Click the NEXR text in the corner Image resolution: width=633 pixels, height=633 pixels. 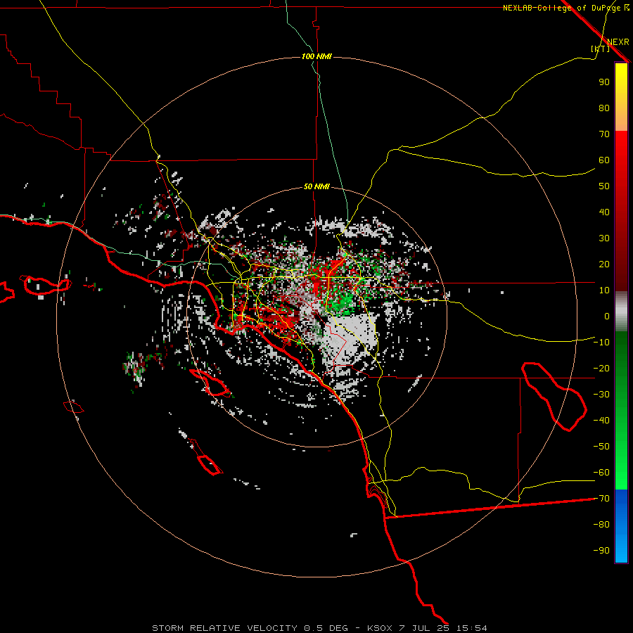[618, 42]
